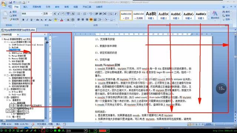Decrease indent with the ribbon icon
The height and width of the screenshot is (133, 237).
[96, 14]
